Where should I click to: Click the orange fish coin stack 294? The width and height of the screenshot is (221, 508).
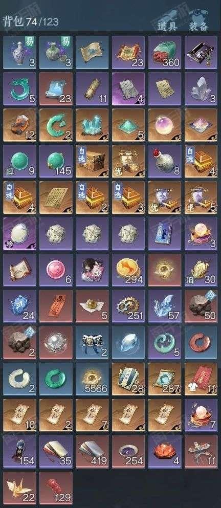[x=128, y=270]
